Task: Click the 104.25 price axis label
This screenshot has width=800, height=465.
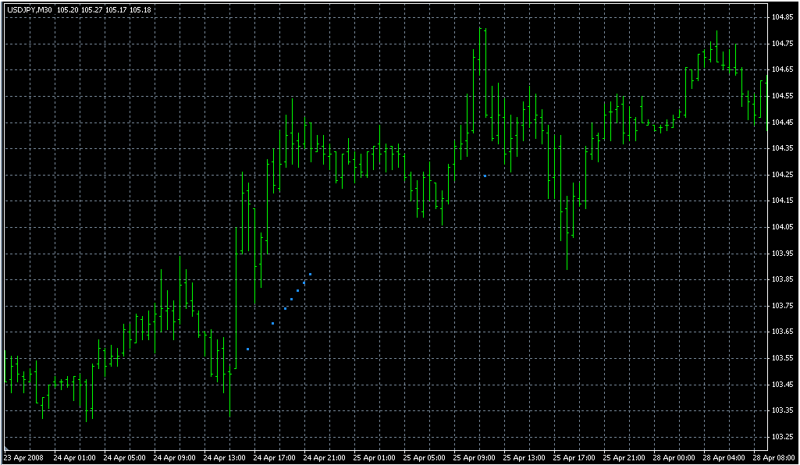Action: tap(783, 175)
